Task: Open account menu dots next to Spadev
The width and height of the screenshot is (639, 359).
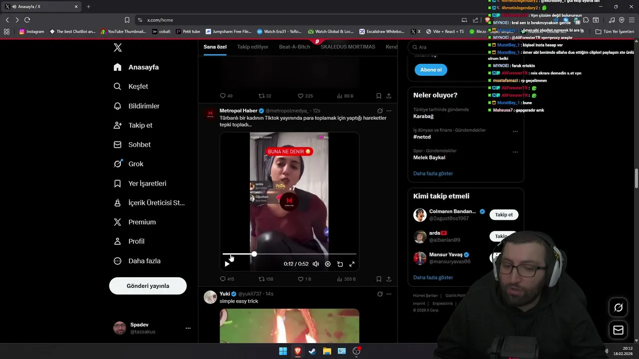Action: pos(188,328)
